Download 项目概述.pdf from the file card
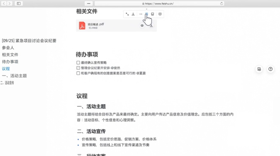 tap(151, 26)
